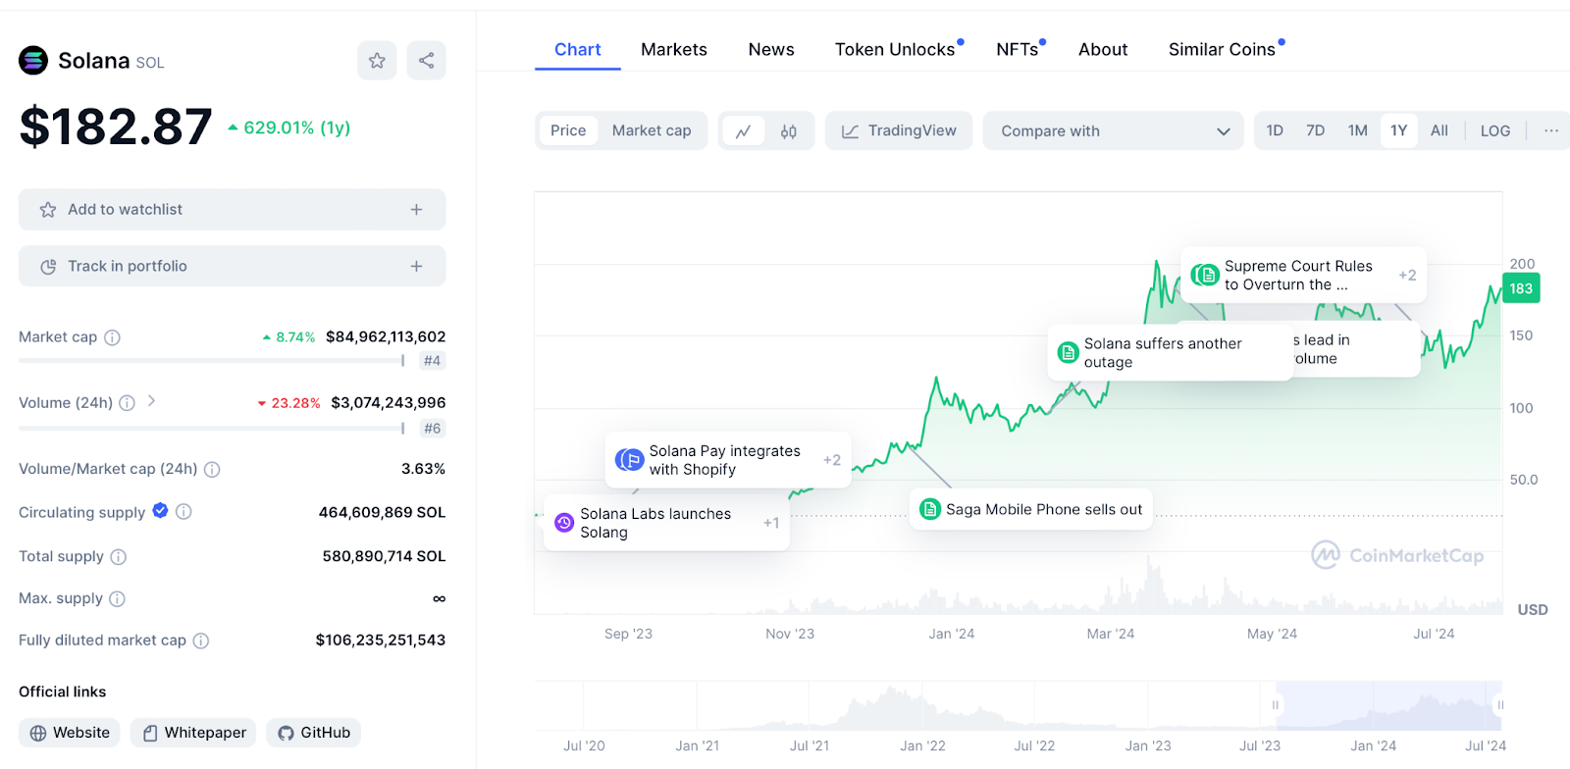The height and width of the screenshot is (769, 1570).
Task: Open the GitHub link
Action: click(x=314, y=733)
